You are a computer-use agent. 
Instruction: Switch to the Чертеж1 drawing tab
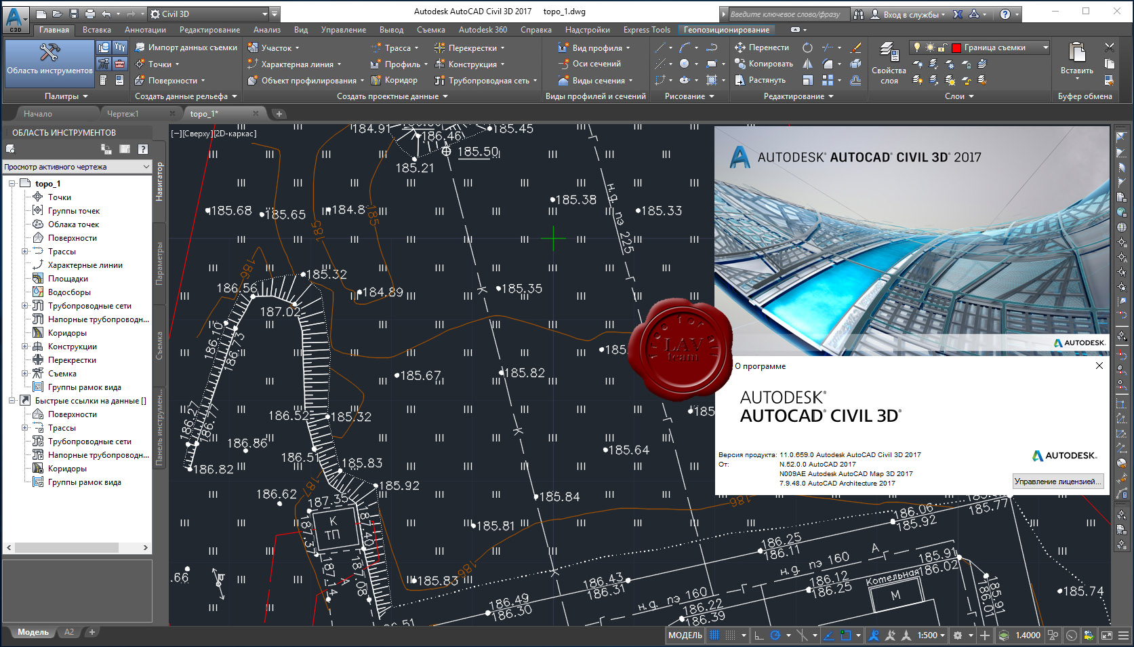tap(123, 114)
